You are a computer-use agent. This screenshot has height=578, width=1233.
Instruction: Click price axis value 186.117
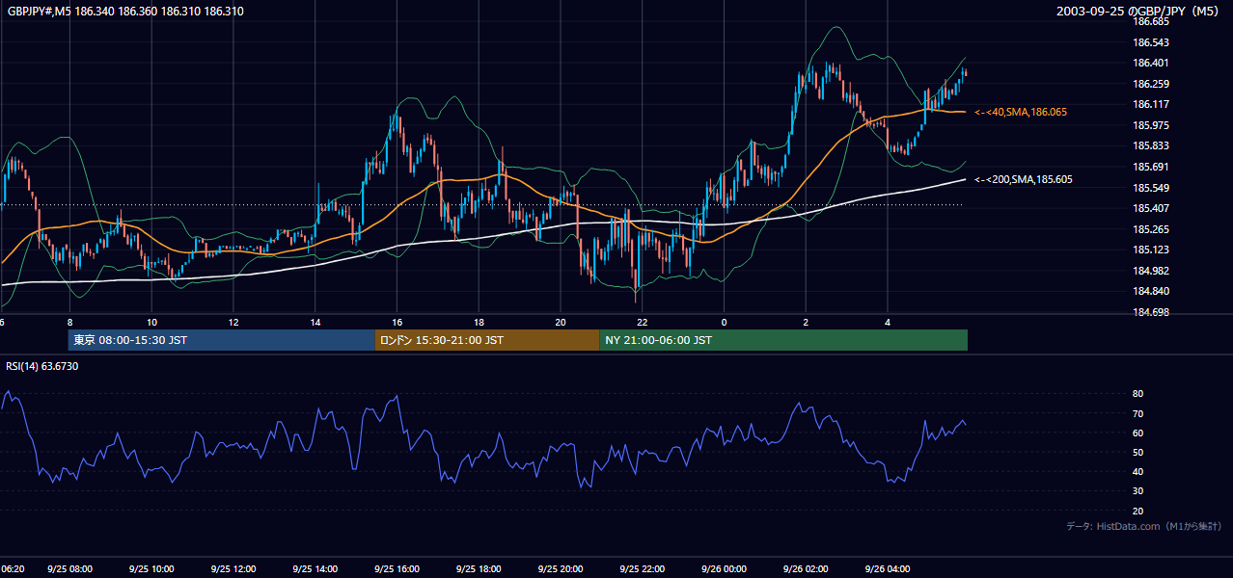coord(1151,104)
